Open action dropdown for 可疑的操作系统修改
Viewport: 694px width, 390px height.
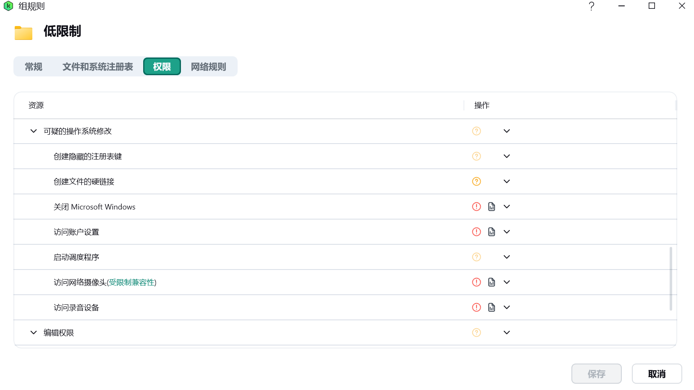(507, 131)
